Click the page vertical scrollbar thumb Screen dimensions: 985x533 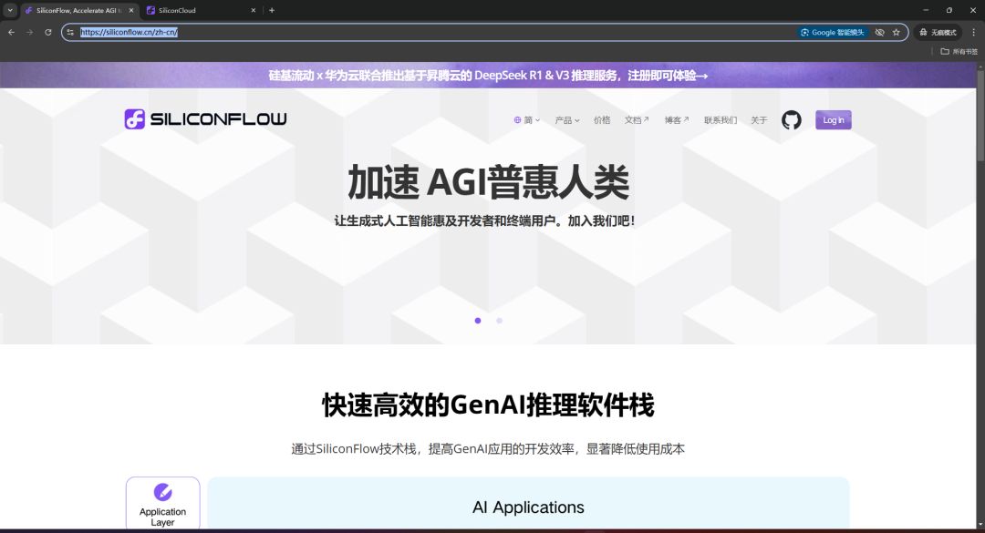980,117
